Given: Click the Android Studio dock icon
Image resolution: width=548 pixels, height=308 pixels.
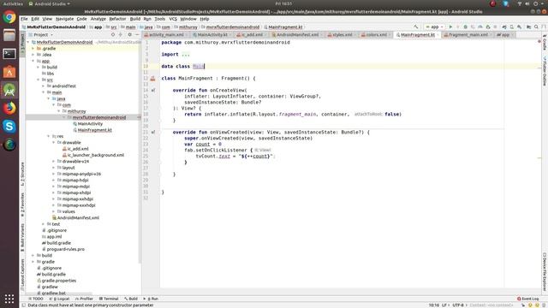Looking at the screenshot, I should coord(9,90).
